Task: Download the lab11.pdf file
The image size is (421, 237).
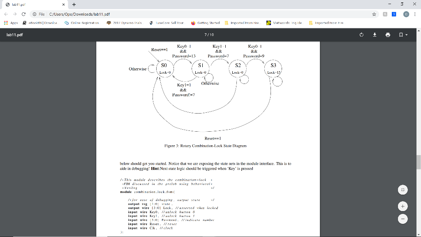Action: coord(375,35)
